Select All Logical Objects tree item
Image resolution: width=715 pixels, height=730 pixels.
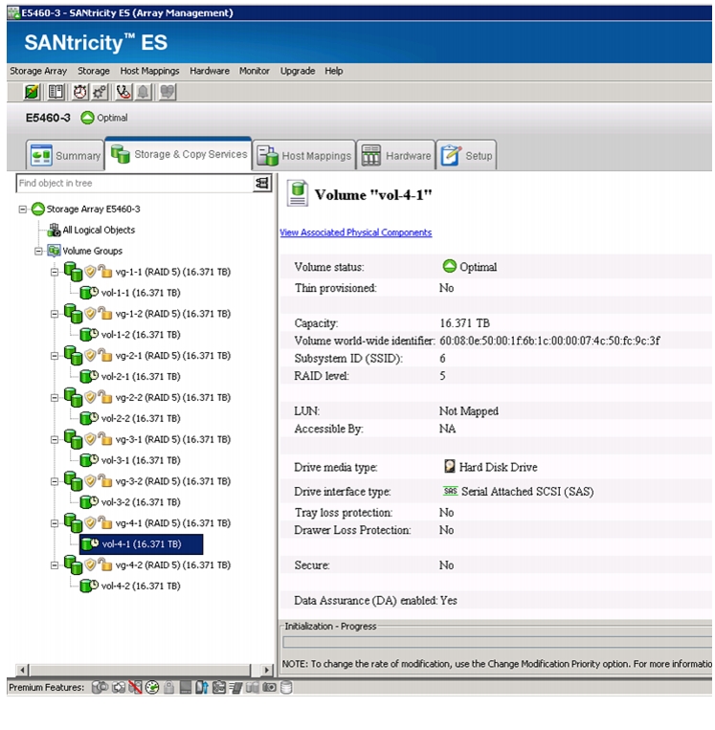pos(99,230)
